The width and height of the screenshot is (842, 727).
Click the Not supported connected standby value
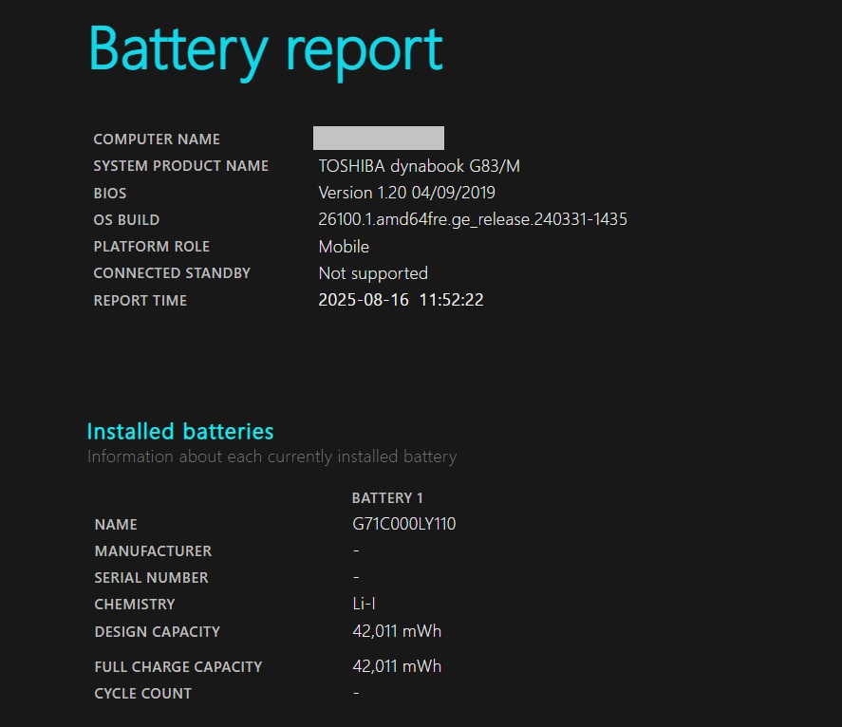373,273
